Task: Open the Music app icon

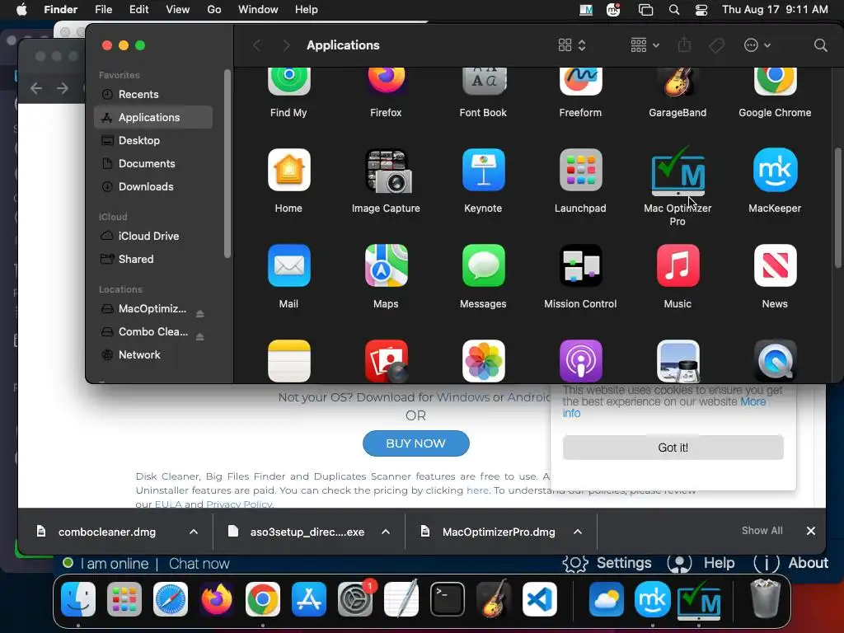Action: click(678, 265)
